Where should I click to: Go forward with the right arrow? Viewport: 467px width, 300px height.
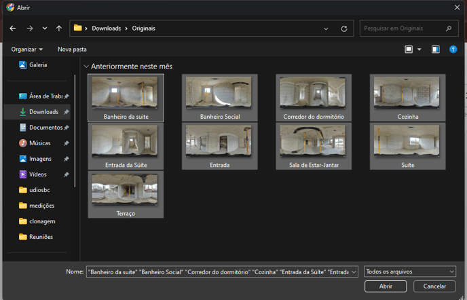(x=30, y=29)
